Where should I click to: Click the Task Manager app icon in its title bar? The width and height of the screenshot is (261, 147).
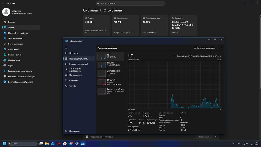point(66,41)
